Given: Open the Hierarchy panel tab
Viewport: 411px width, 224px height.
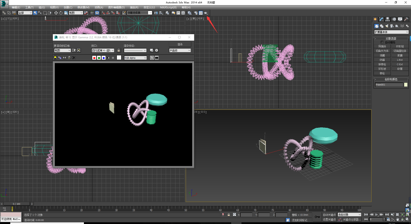Looking at the screenshot, I should [387, 19].
